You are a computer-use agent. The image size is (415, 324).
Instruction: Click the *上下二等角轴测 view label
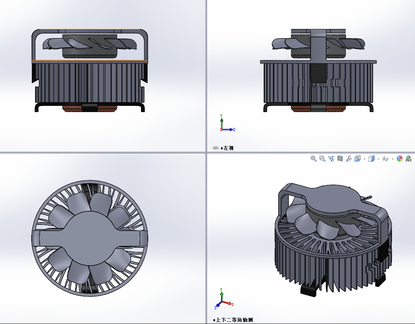[x=233, y=320]
